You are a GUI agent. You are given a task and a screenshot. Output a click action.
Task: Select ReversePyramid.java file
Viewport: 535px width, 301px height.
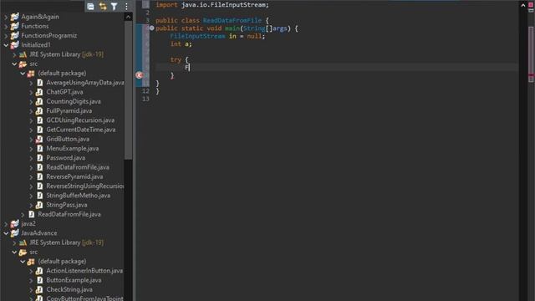74,176
